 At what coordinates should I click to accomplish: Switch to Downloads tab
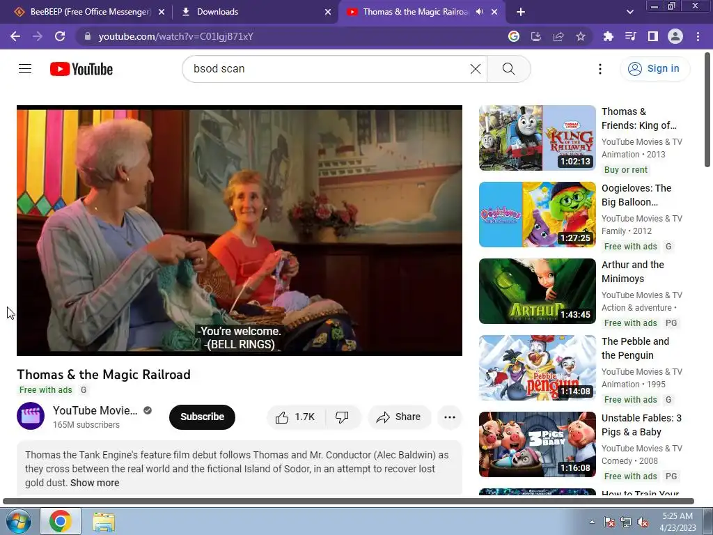pos(217,12)
